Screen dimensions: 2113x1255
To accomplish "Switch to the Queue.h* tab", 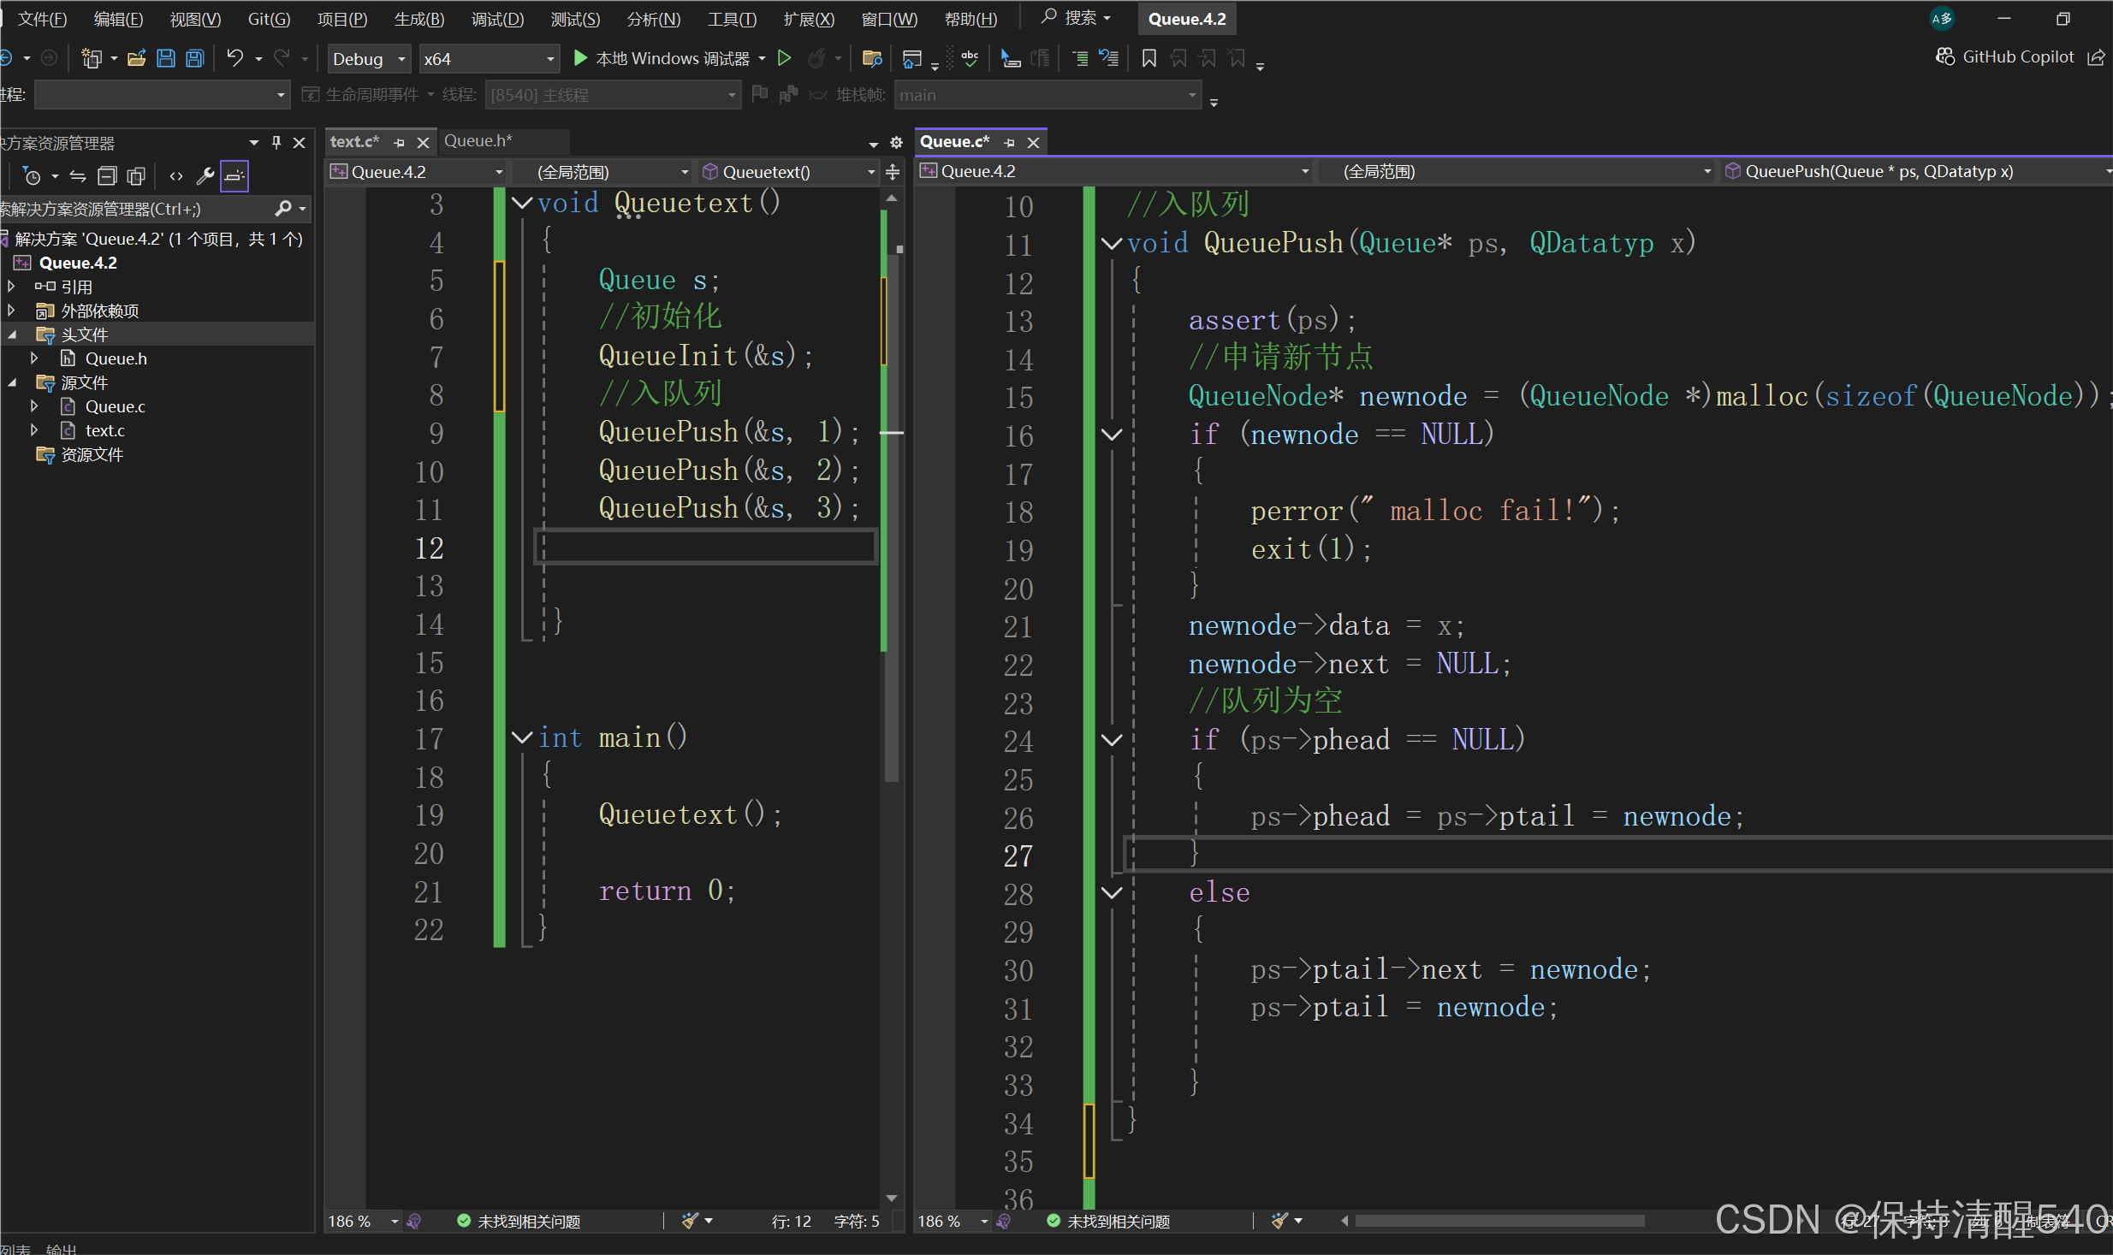I will click(x=478, y=141).
